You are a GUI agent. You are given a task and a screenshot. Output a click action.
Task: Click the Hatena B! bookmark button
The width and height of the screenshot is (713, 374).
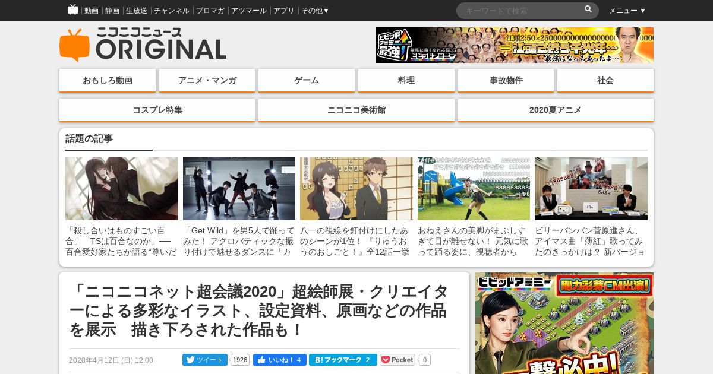tap(343, 360)
